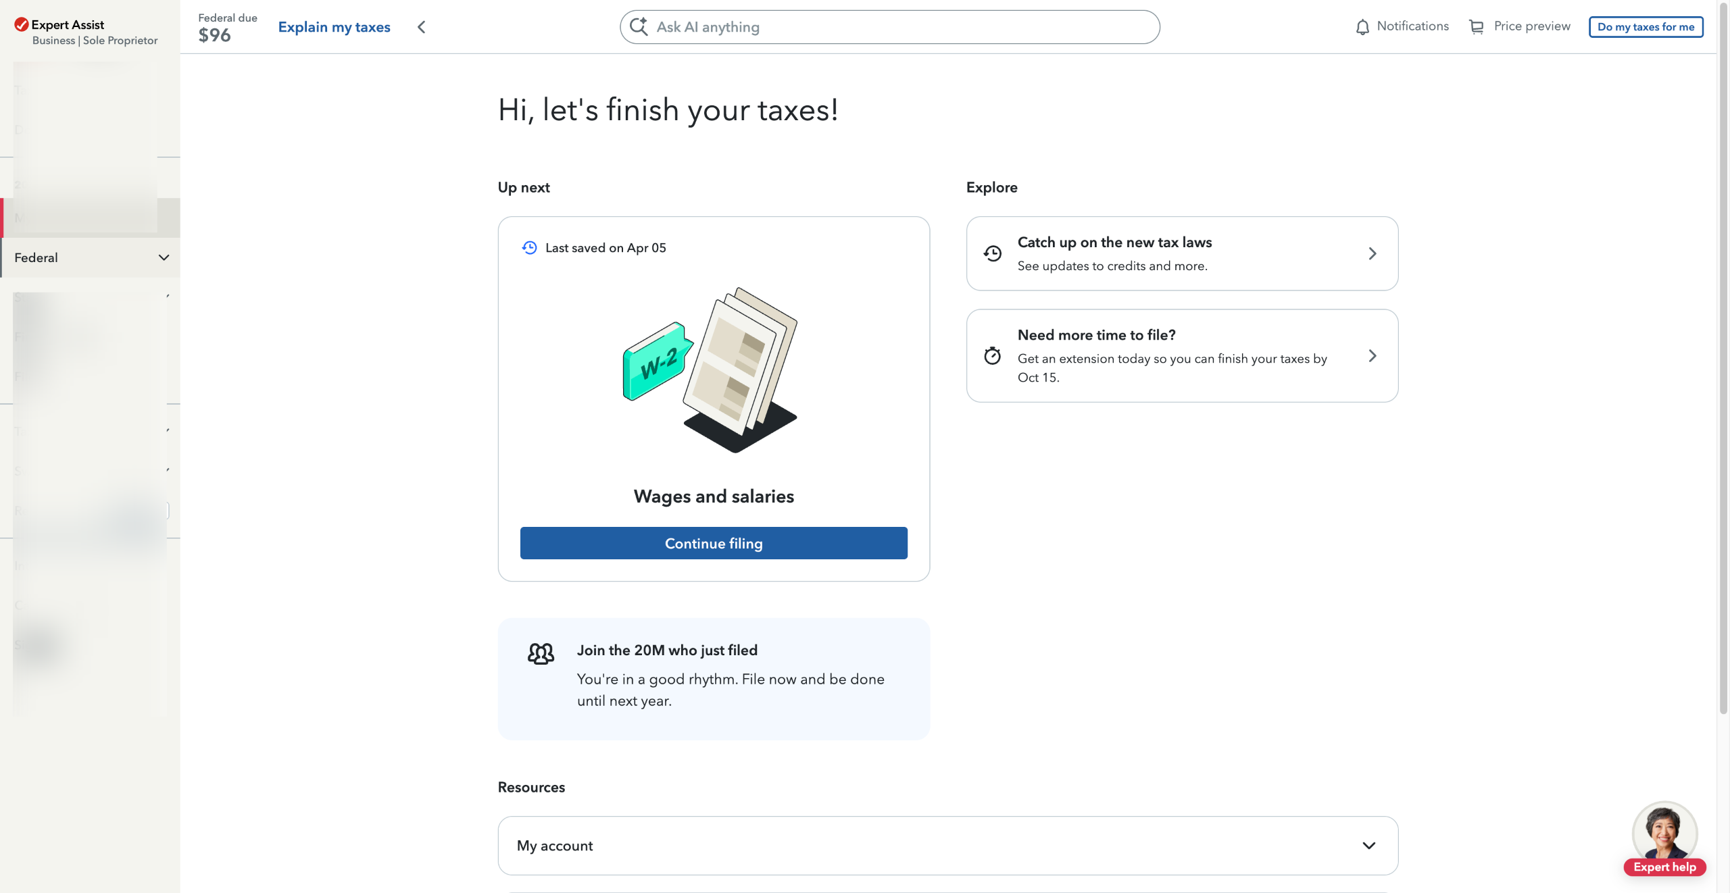Click the new tax laws history icon
Viewport: 1730px width, 893px height.
tap(992, 253)
